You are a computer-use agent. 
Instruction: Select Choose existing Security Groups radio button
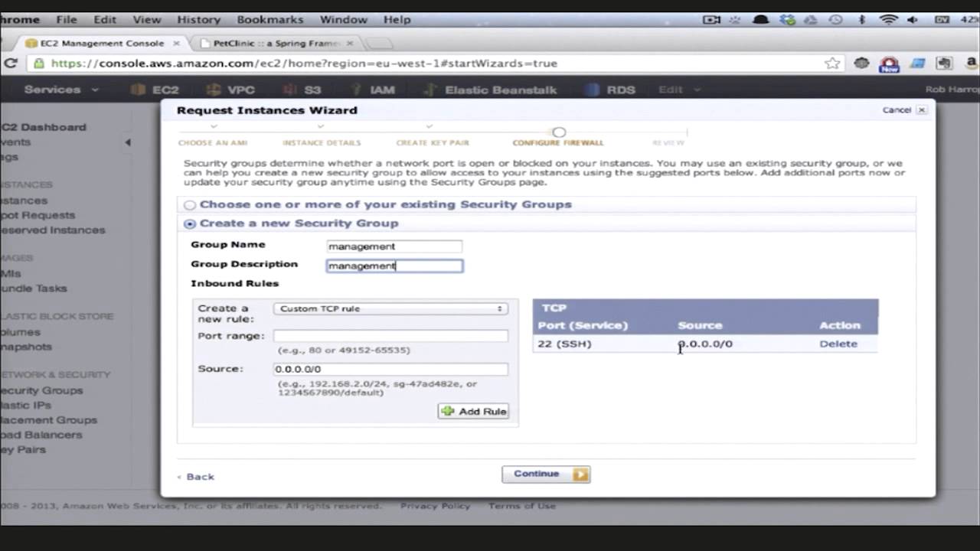pos(190,205)
